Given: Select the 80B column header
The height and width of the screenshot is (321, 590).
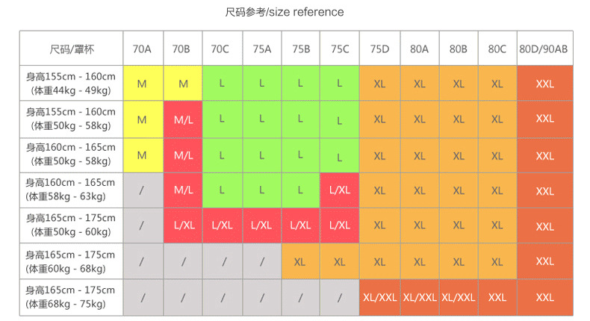Looking at the screenshot, I should pos(459,49).
